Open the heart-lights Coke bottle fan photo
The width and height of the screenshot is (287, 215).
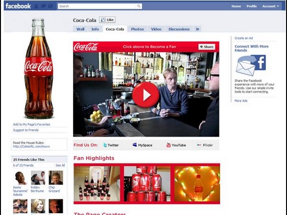click(x=196, y=184)
